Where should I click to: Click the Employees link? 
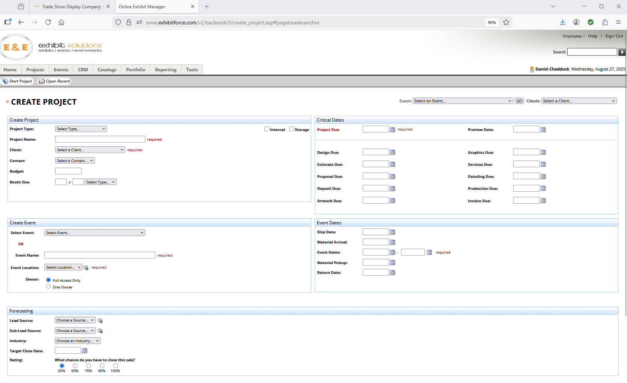[x=572, y=36]
